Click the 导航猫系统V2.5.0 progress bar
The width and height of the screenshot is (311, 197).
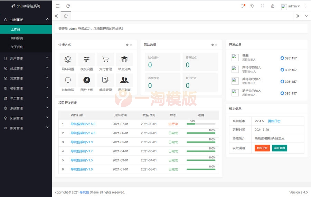tap(201, 124)
